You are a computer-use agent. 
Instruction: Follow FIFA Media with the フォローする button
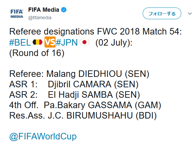pos(162,13)
